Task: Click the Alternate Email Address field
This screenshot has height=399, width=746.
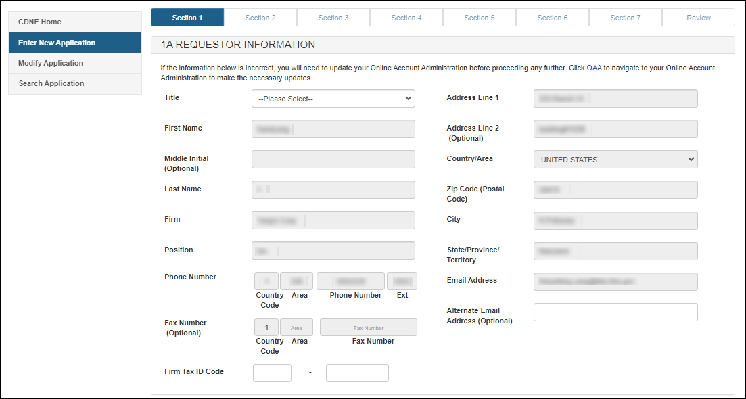Action: tap(615, 312)
